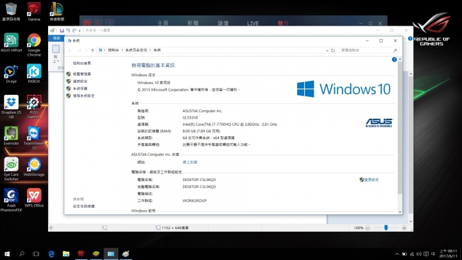Open the Recycle Bin desktop icon

11,11
